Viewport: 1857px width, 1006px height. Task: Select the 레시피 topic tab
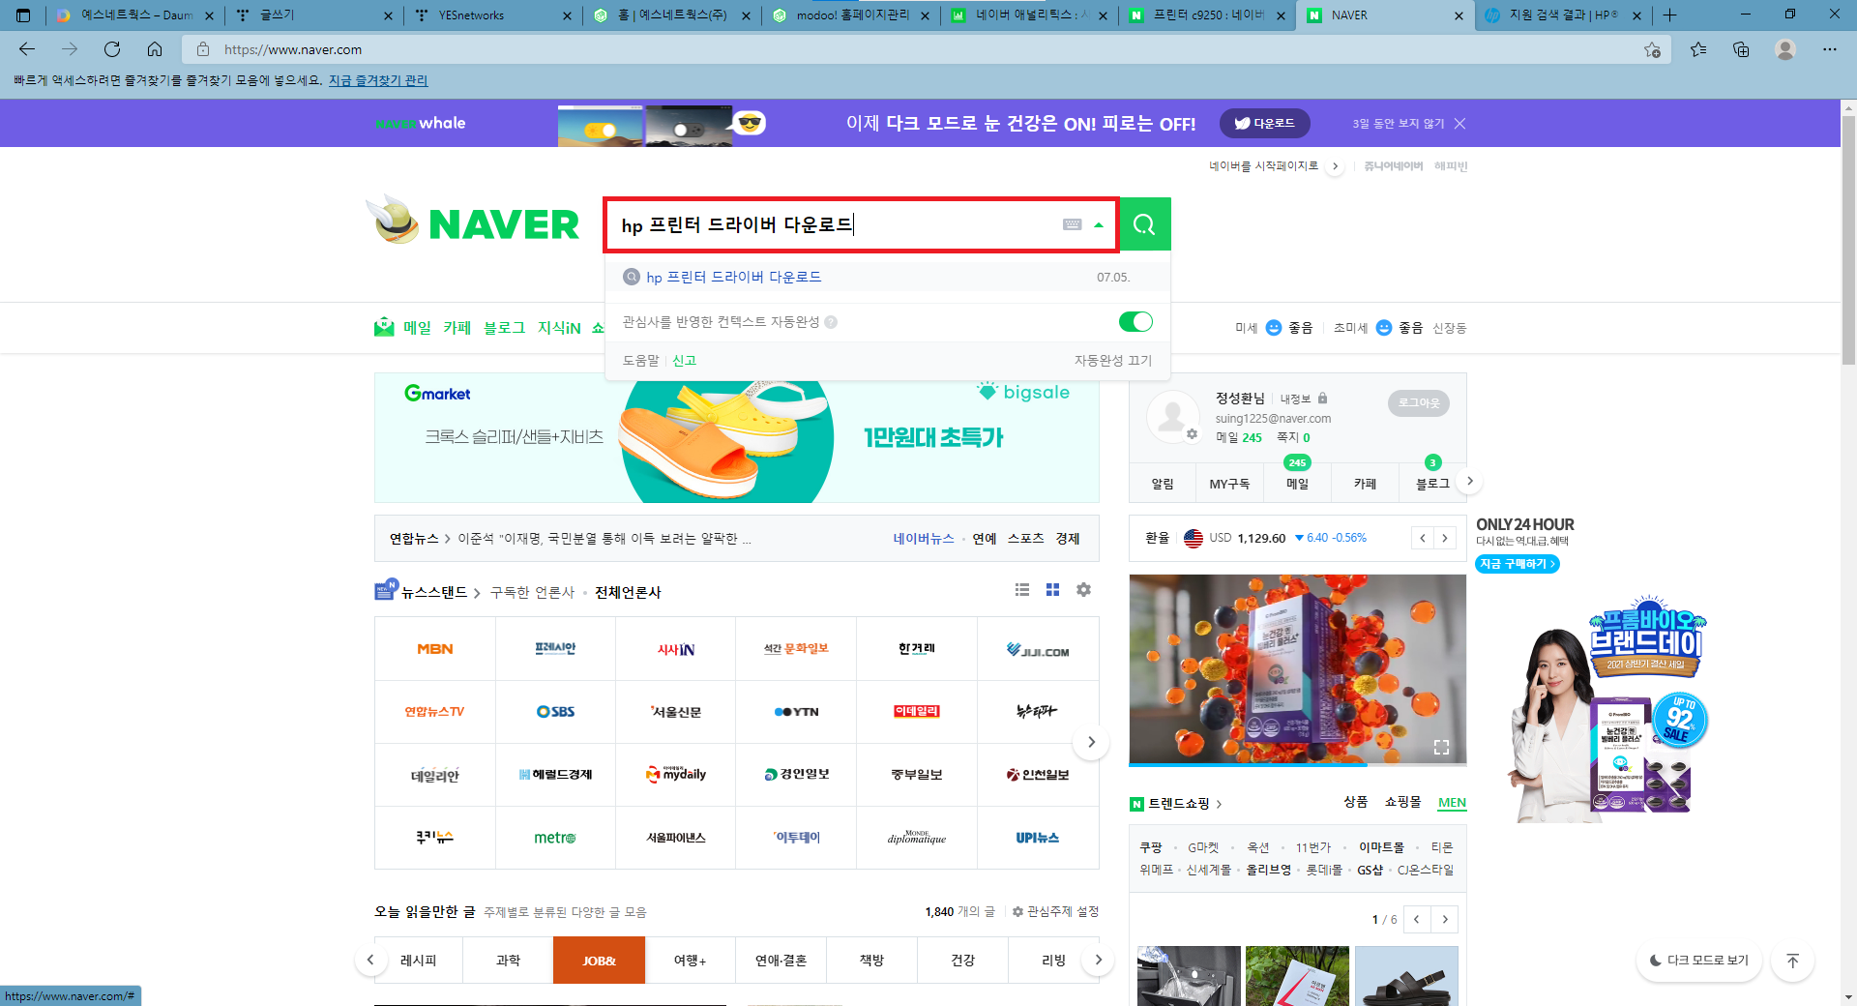pos(418,961)
